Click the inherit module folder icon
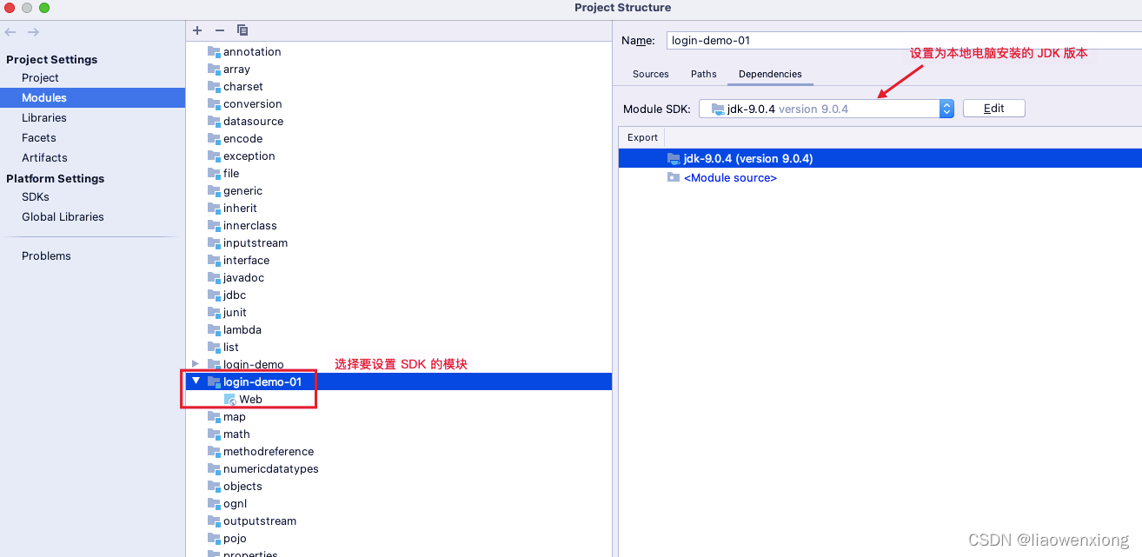The height and width of the screenshot is (557, 1142). [214, 209]
